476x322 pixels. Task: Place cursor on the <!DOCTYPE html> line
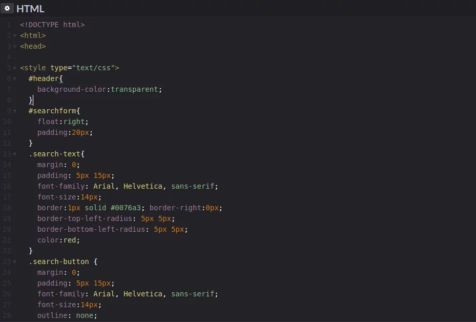(52, 25)
